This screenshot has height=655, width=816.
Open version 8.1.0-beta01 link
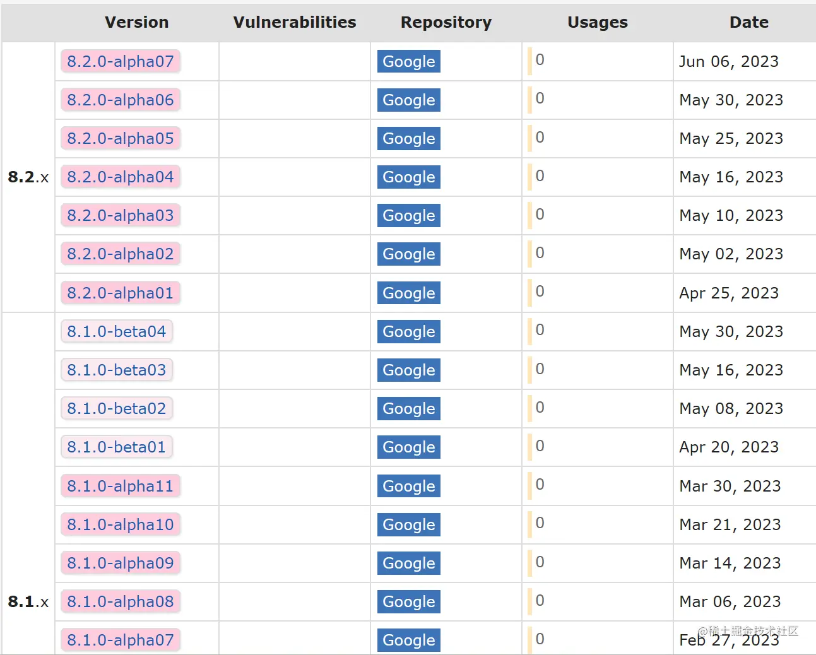point(117,447)
